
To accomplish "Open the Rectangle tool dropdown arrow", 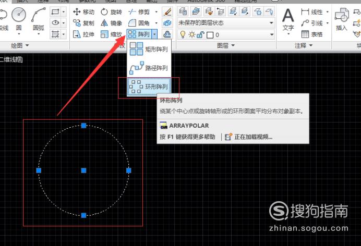I will [64, 11].
